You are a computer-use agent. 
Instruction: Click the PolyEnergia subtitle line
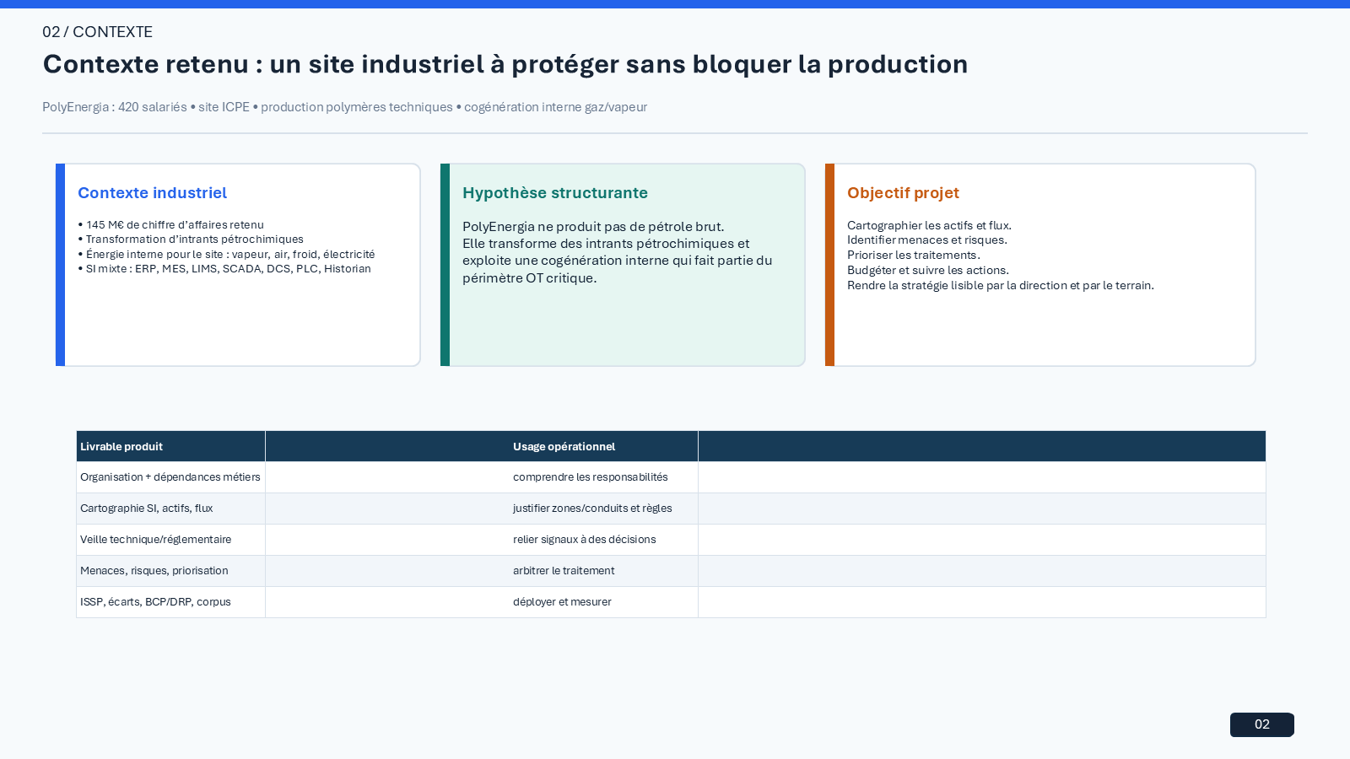345,107
